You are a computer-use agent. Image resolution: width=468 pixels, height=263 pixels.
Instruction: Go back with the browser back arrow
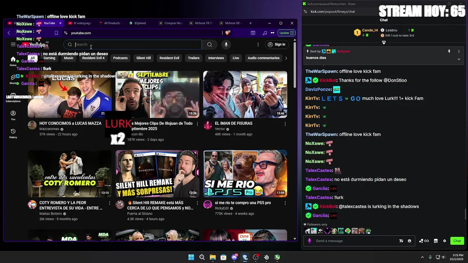(9, 33)
